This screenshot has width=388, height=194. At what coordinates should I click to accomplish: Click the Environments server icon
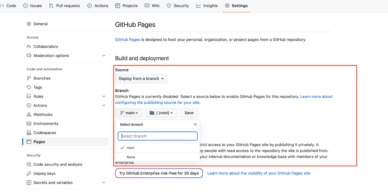click(x=29, y=124)
